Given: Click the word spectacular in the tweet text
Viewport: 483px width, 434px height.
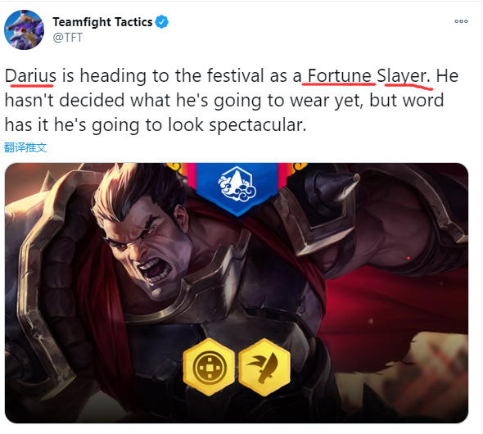Looking at the screenshot, I should 258,125.
